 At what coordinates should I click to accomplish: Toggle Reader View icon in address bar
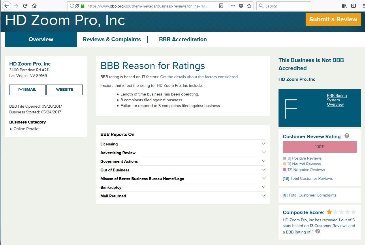tap(221, 6)
